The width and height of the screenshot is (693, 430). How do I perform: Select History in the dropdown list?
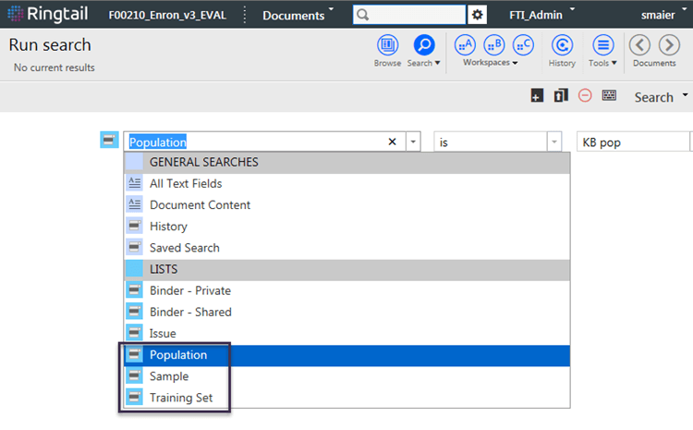click(x=346, y=226)
